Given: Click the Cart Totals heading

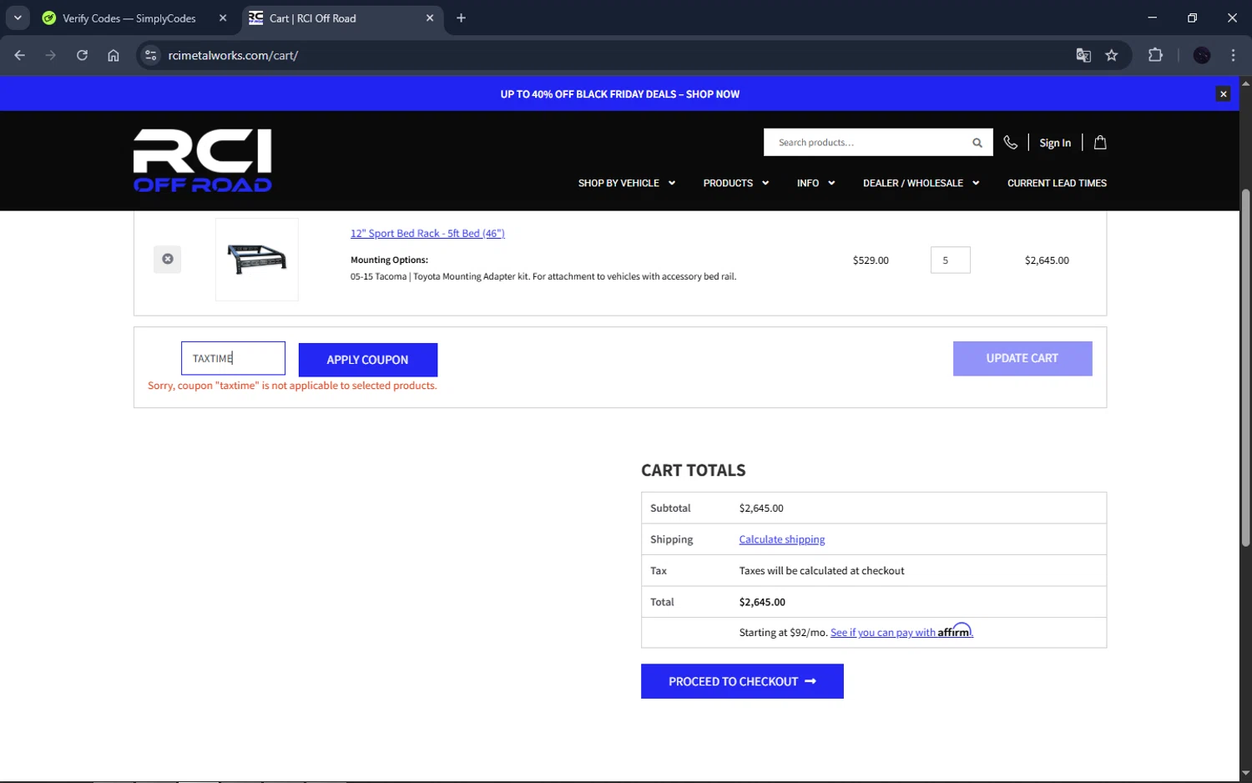Looking at the screenshot, I should tap(694, 470).
